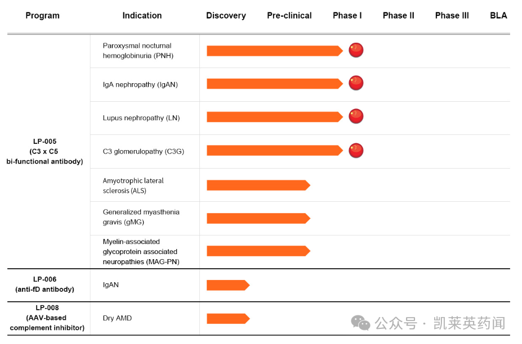Click the Phase I column header

tap(347, 16)
